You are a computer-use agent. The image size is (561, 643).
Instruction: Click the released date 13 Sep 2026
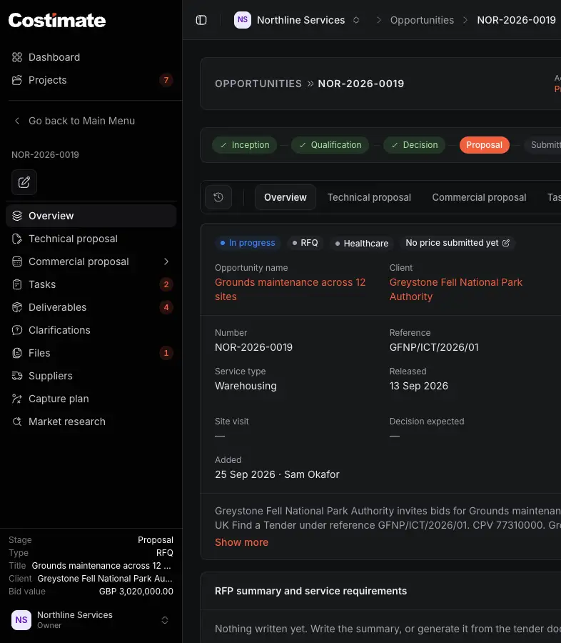click(x=418, y=386)
